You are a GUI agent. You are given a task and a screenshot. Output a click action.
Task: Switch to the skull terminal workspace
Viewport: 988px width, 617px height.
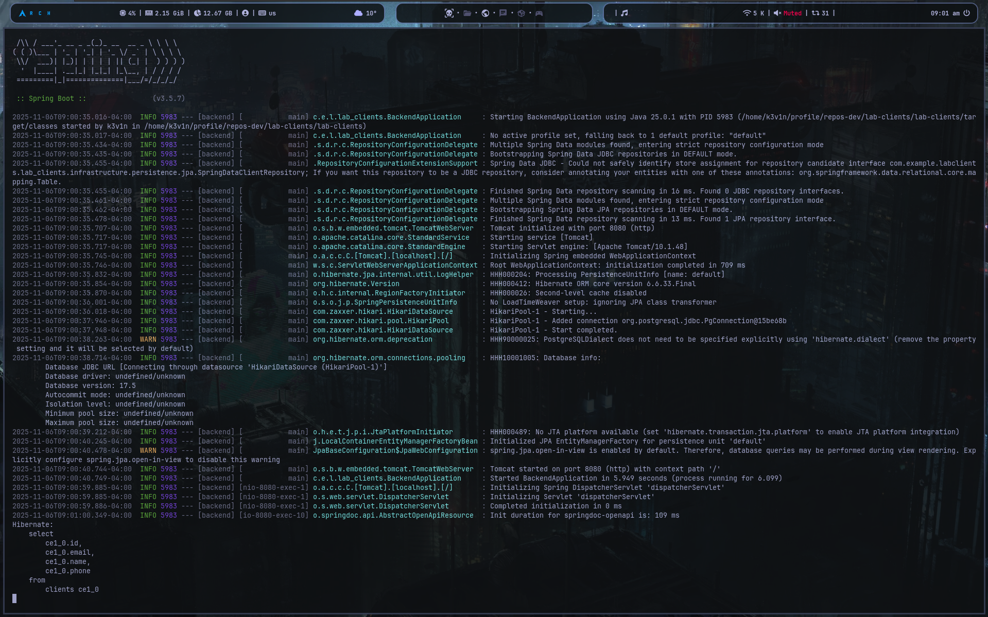[x=449, y=13]
